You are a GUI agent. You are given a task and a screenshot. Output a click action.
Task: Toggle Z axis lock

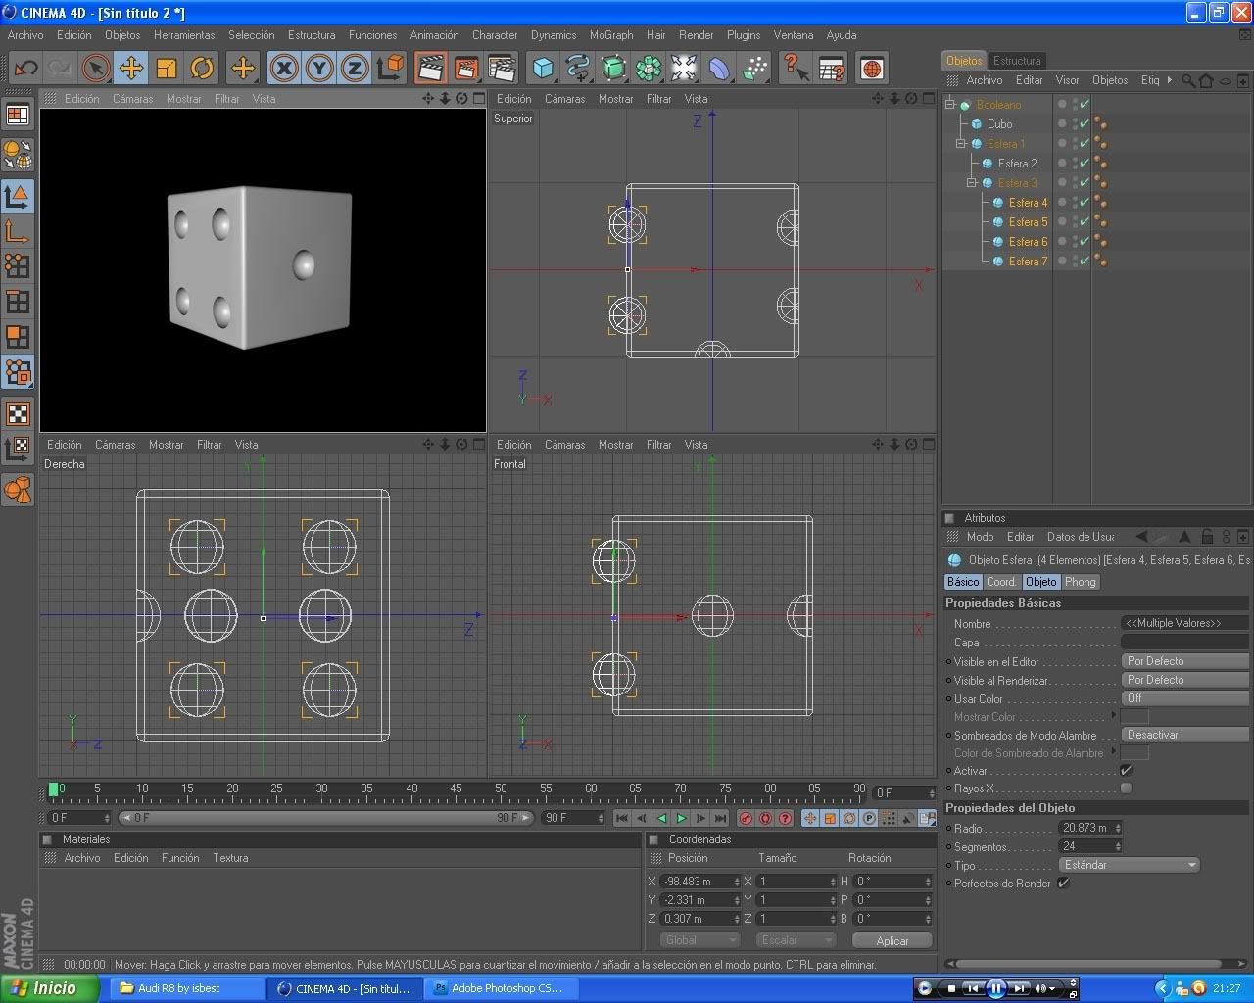(355, 69)
